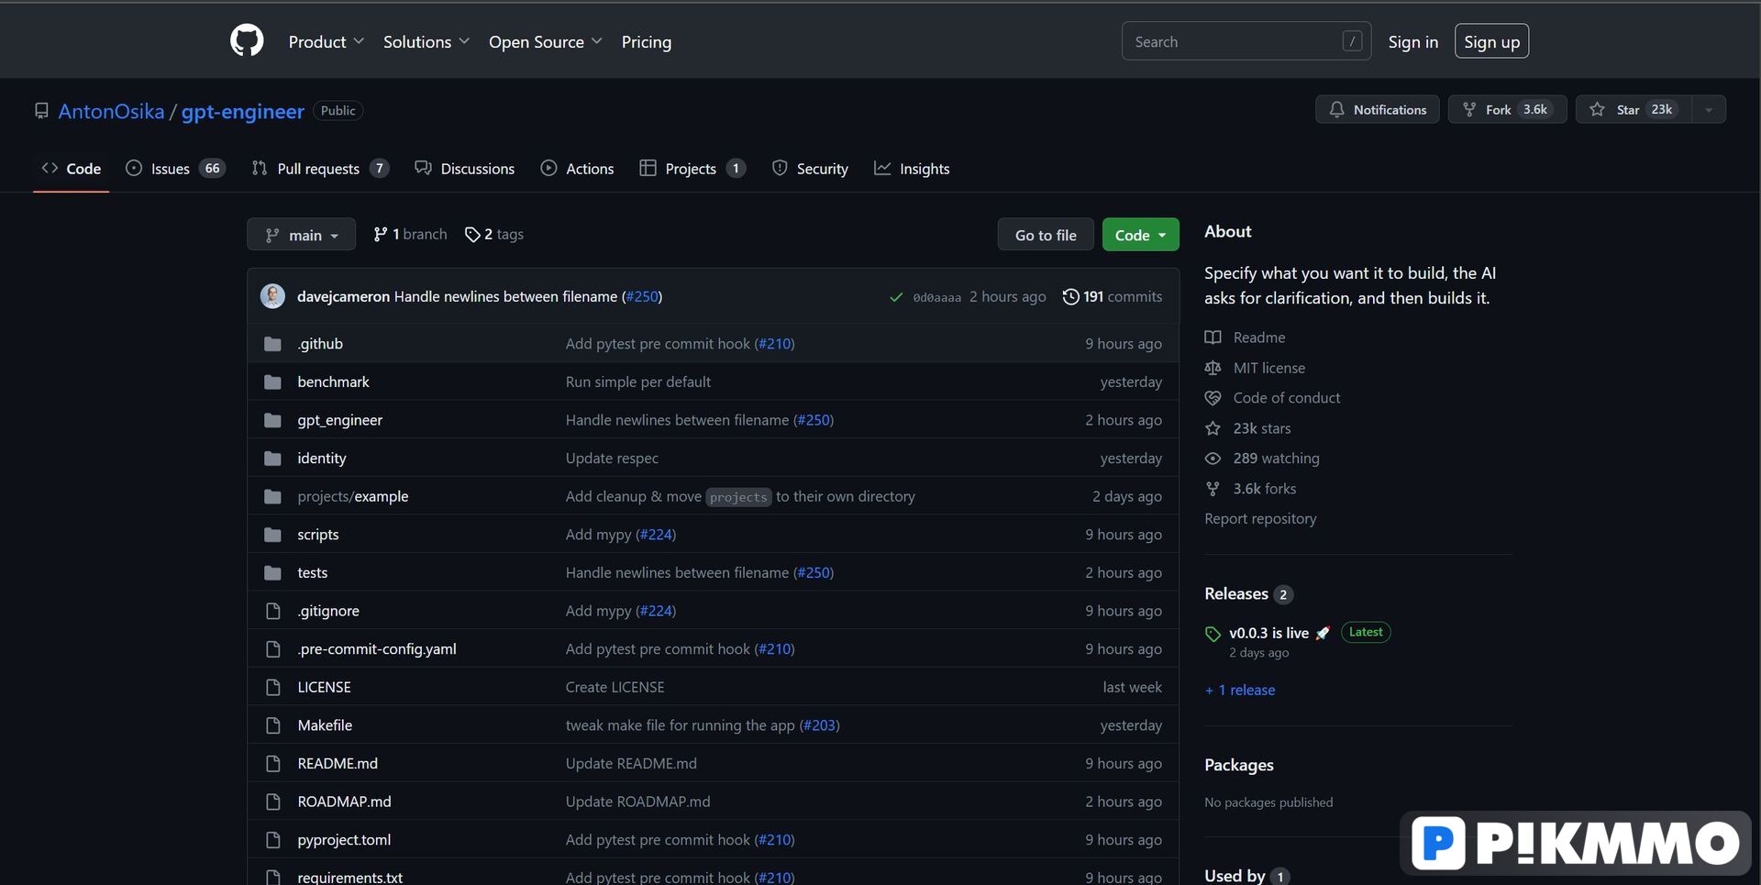Click the Sign in link
Screen dimensions: 1761x885
(1412, 42)
